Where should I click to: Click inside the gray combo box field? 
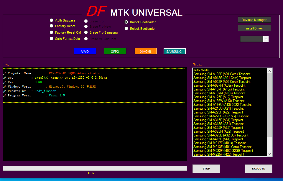coord(252,39)
